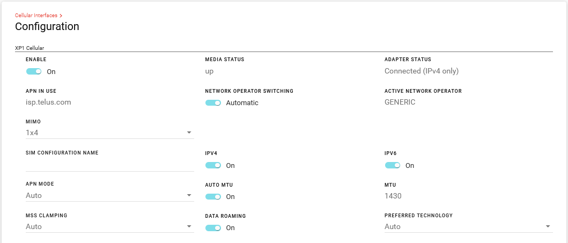
Task: Turn off Data Roaming
Action: [x=213, y=228]
